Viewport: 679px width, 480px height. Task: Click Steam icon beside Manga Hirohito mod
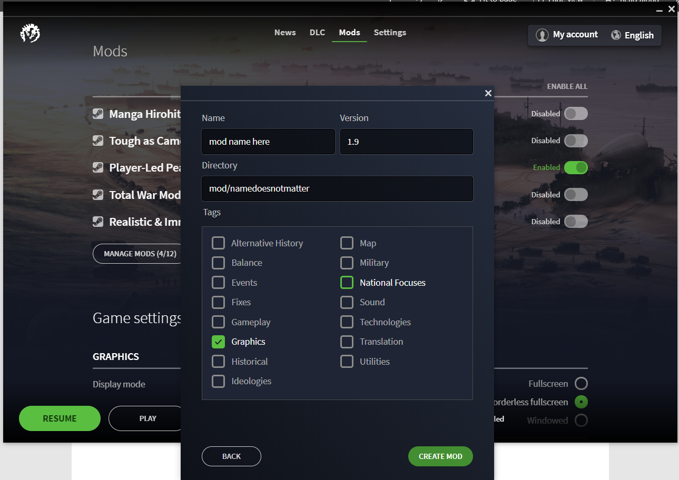pos(98,114)
